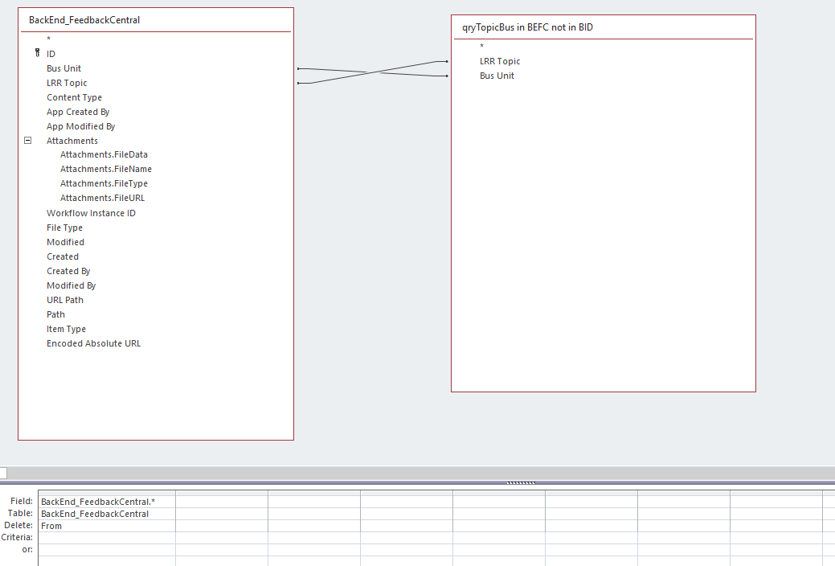Screen dimensions: 835x566
Task: Select the Created field
Action: pos(63,256)
